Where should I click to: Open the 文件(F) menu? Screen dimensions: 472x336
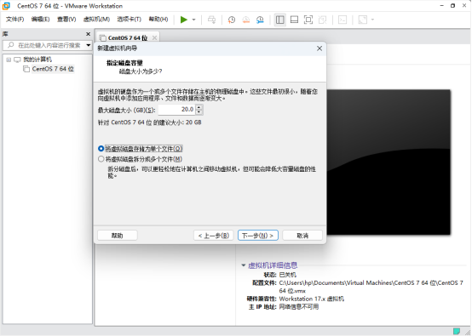15,20
